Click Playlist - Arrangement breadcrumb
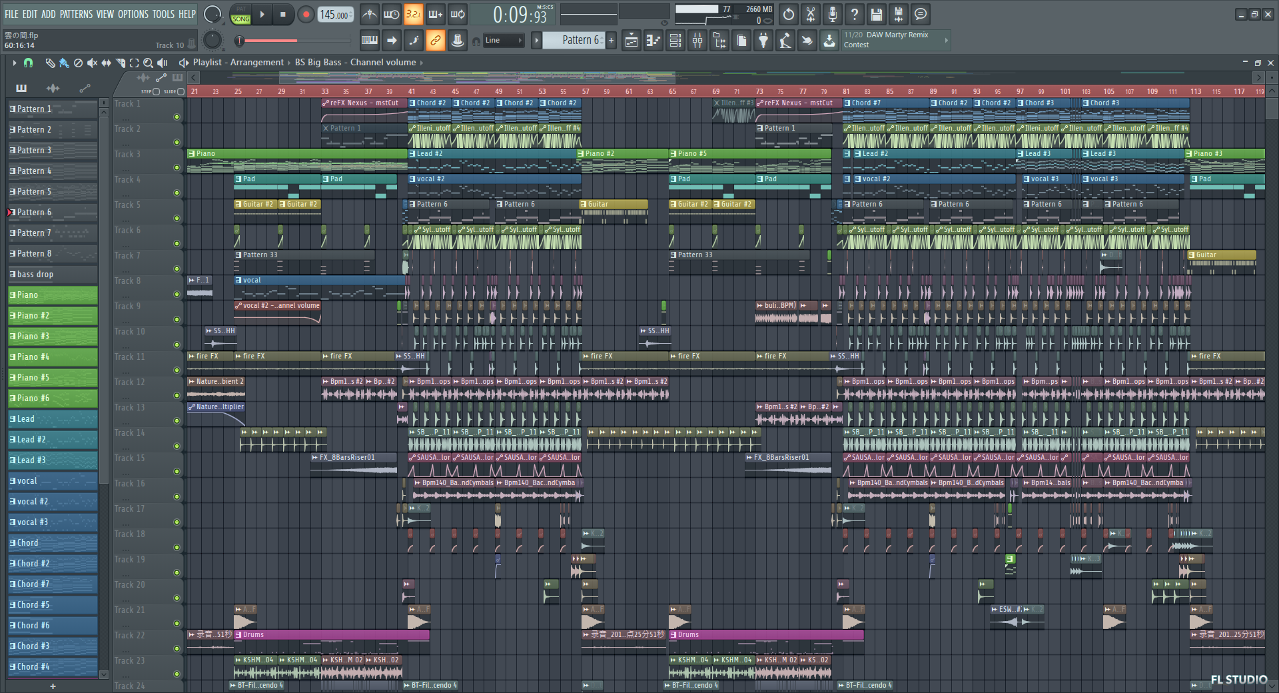The height and width of the screenshot is (693, 1279). pos(238,63)
